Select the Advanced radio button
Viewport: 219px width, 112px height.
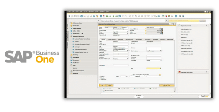100,80
